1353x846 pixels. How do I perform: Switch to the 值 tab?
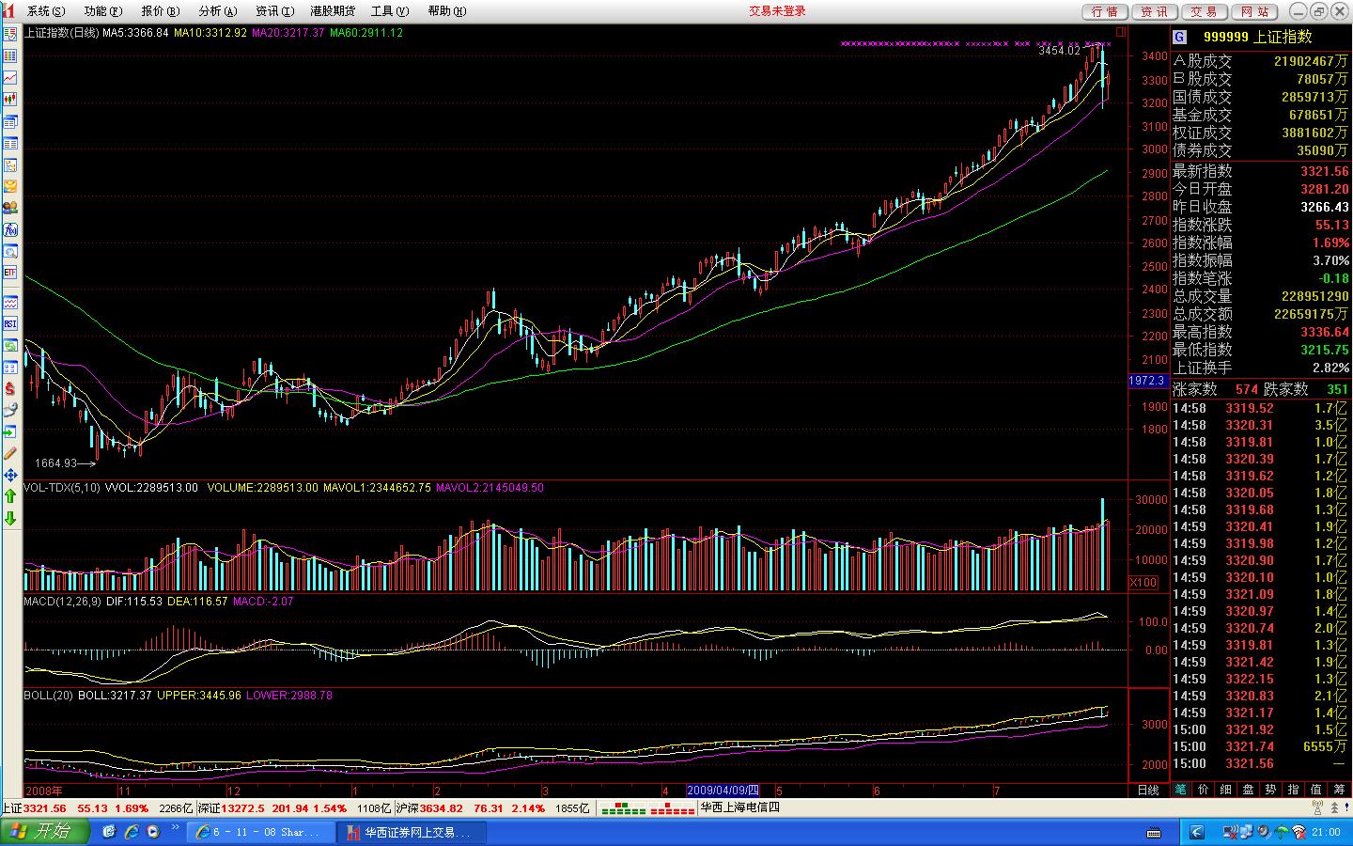tap(1315, 790)
